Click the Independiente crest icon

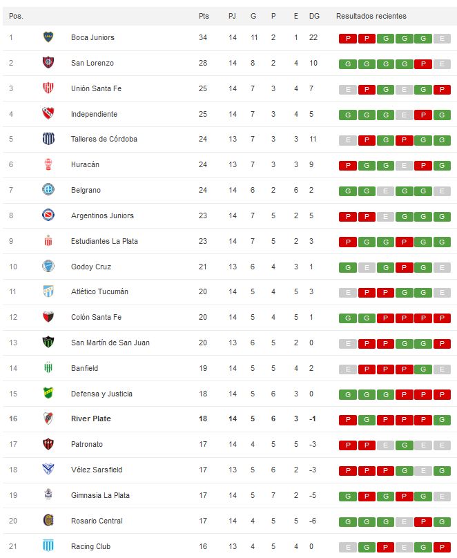tap(48, 113)
